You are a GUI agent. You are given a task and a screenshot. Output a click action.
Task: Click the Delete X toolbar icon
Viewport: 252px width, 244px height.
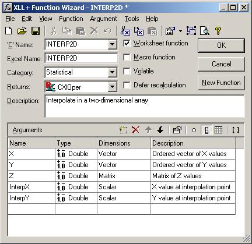coord(94,31)
